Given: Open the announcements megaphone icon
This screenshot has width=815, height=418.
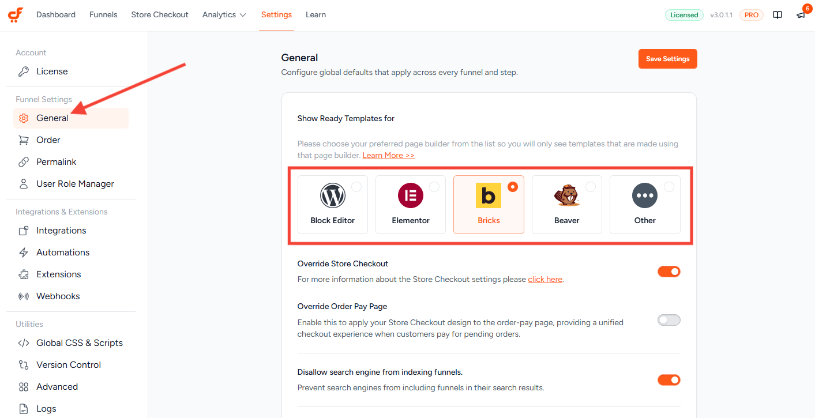Looking at the screenshot, I should pos(801,16).
